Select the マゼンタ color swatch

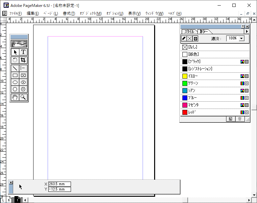pyautogui.click(x=185, y=105)
